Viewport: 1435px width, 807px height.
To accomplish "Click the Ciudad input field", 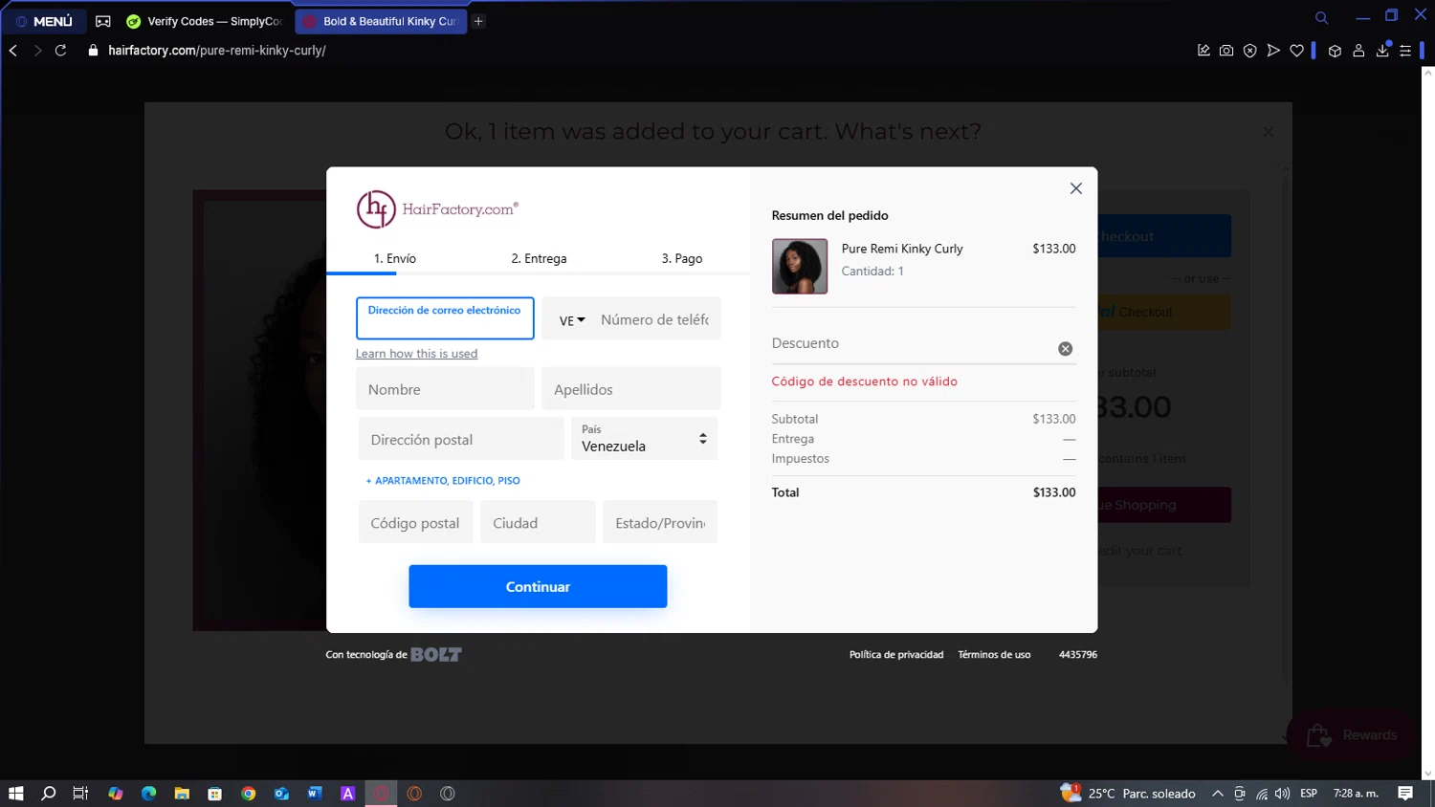I will coord(538,522).
